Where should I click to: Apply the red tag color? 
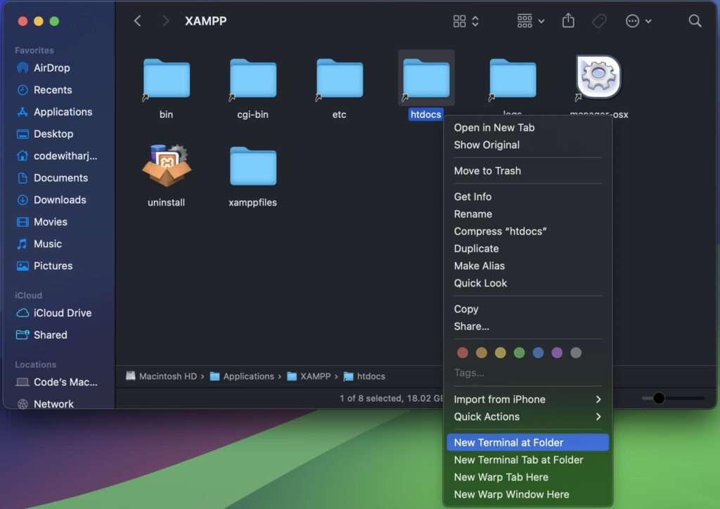(463, 352)
